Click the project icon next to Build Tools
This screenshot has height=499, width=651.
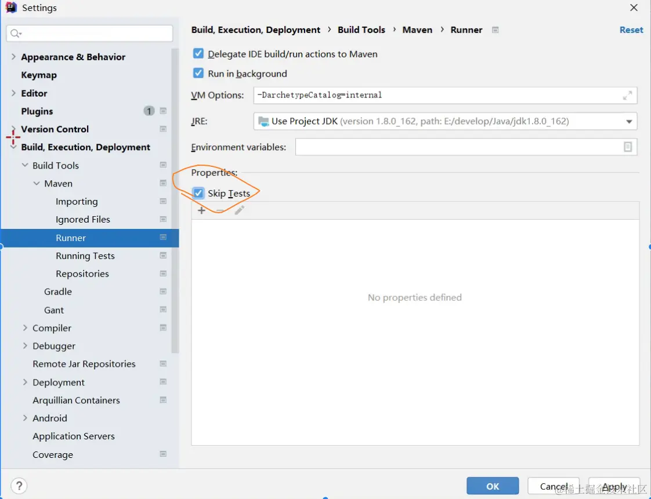click(x=163, y=165)
